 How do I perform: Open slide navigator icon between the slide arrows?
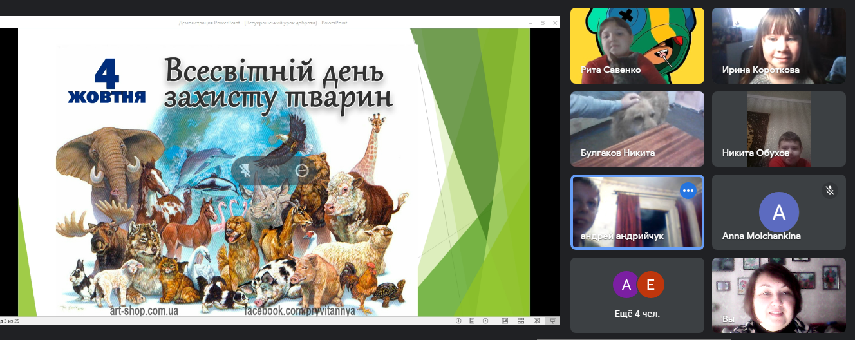pyautogui.click(x=472, y=321)
